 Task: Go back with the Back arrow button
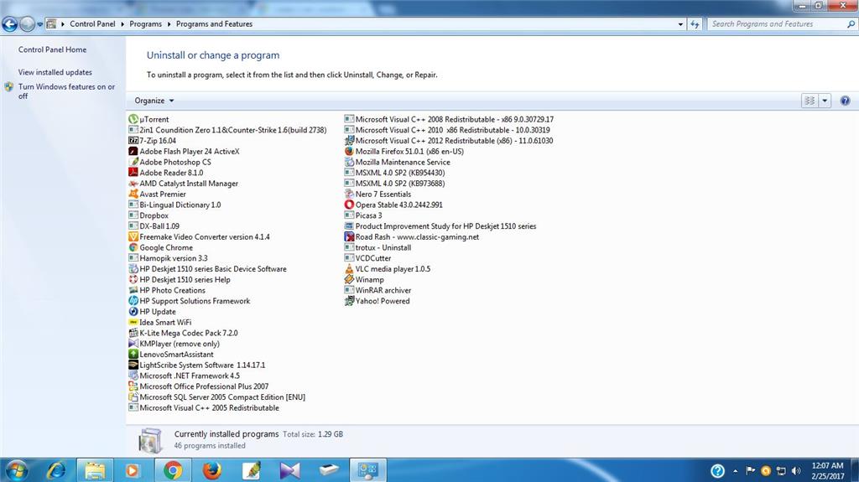coord(10,24)
